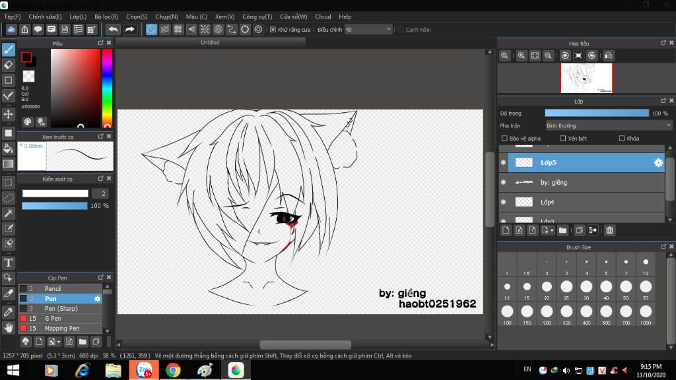Image resolution: width=676 pixels, height=380 pixels.
Task: Select the G Pen brush
Action: tap(60, 319)
